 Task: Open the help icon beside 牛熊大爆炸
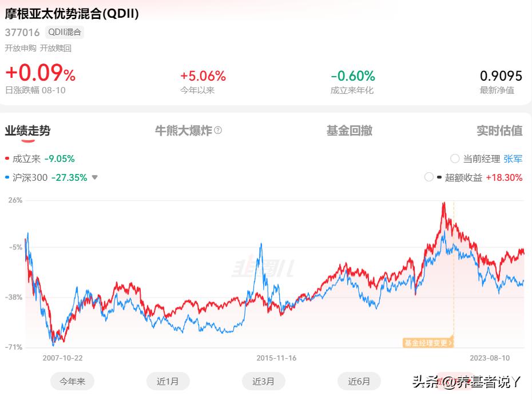tap(219, 130)
